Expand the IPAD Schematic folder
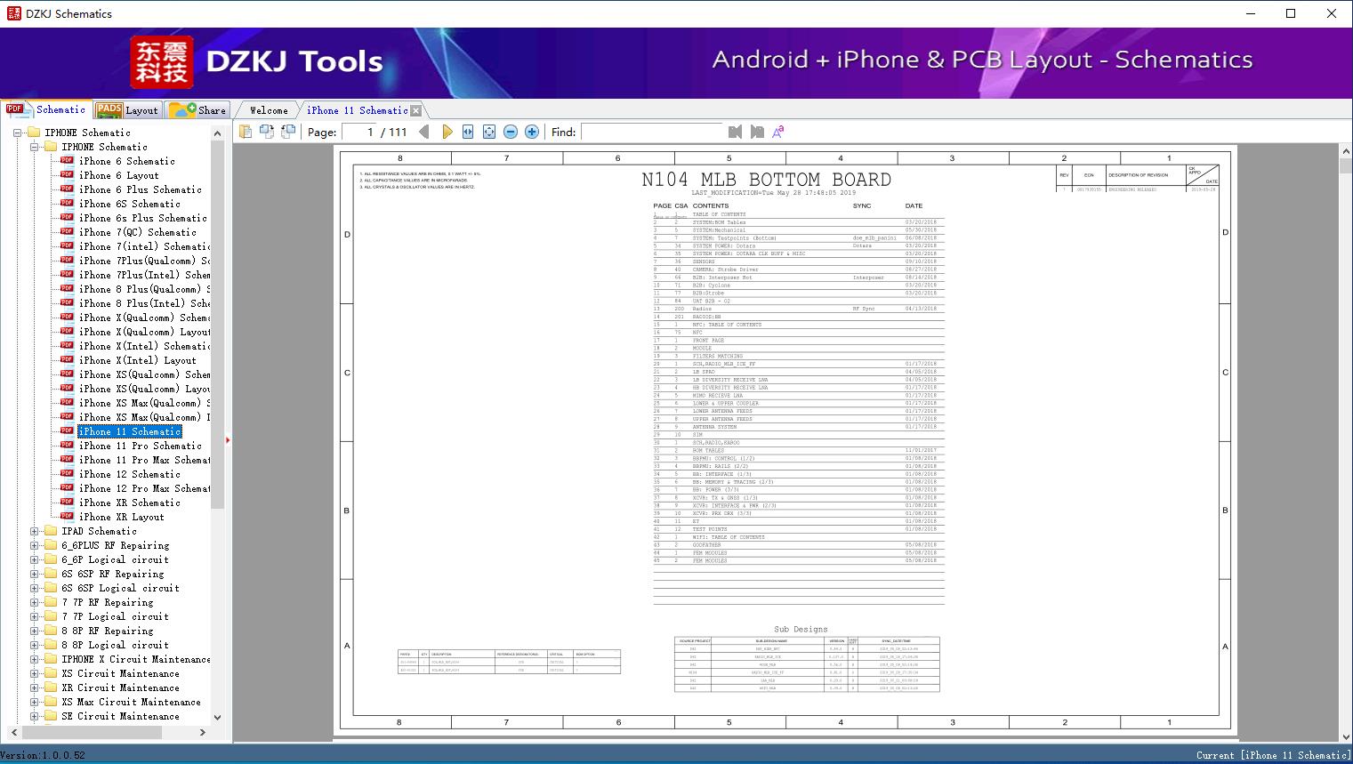The height and width of the screenshot is (764, 1353). pos(35,531)
